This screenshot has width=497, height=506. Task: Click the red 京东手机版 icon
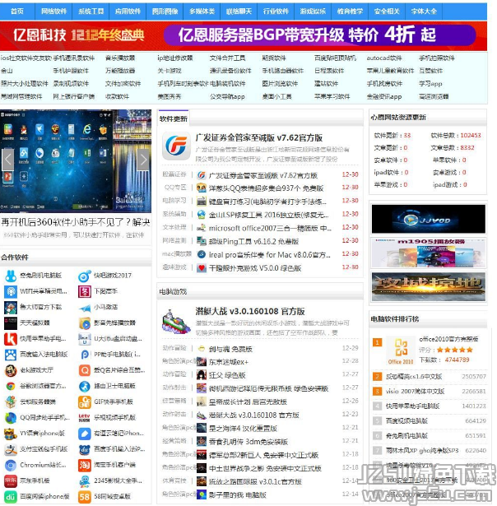pos(11,481)
